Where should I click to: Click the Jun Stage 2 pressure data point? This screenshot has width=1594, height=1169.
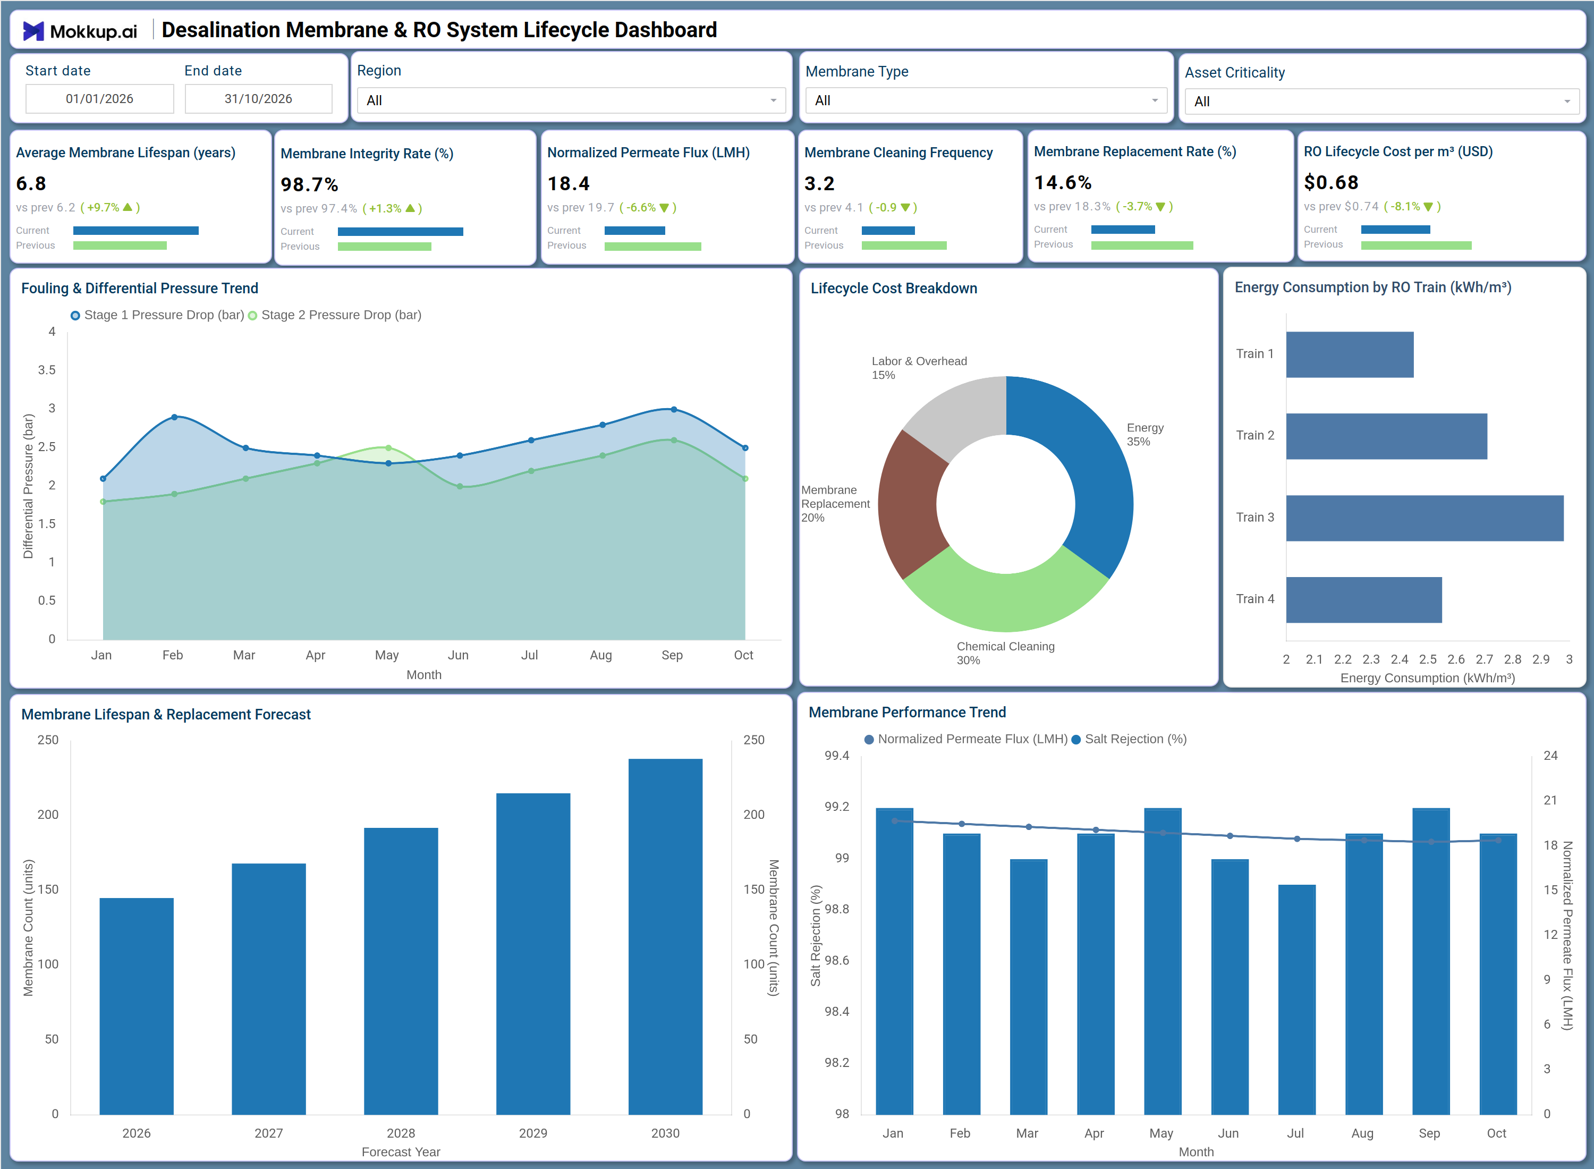[460, 486]
